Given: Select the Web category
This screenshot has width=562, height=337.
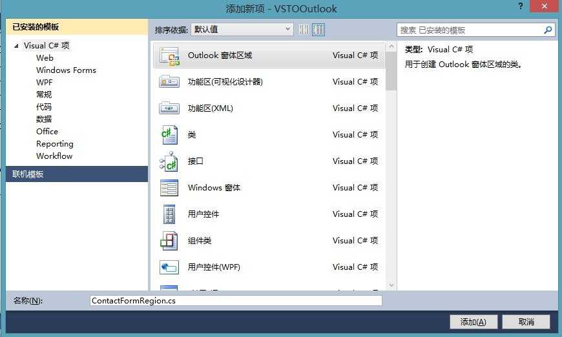Looking at the screenshot, I should (x=45, y=58).
